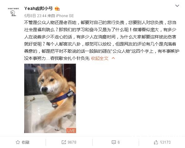
Task: Click the LIVE badge on the photo
Action: [x=71, y=131]
